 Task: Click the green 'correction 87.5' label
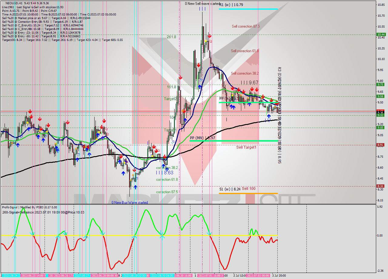pyautogui.click(x=167, y=192)
